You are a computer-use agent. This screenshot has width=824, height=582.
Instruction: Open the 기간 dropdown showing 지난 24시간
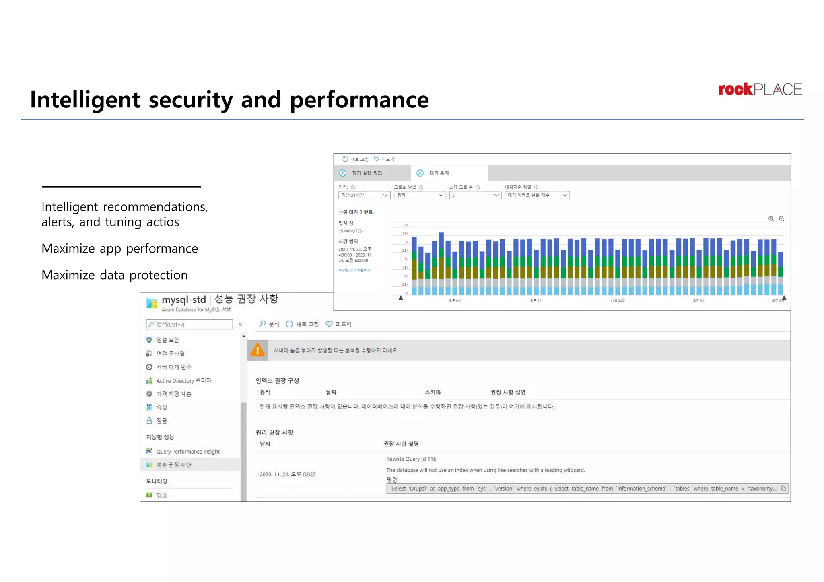point(364,195)
